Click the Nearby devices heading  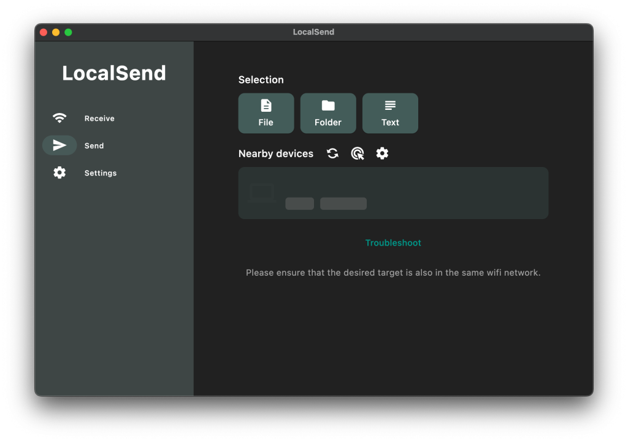[x=275, y=153]
